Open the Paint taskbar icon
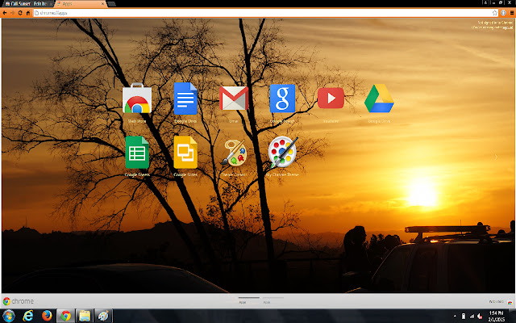 pos(103,316)
